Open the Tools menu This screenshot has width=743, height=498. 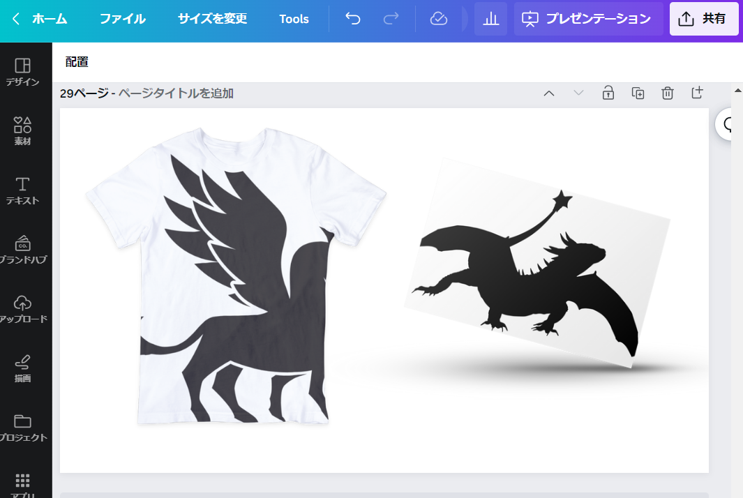(x=294, y=19)
